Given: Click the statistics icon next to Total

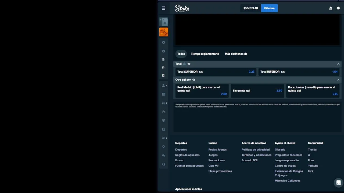Looking at the screenshot, I should (x=184, y=64).
